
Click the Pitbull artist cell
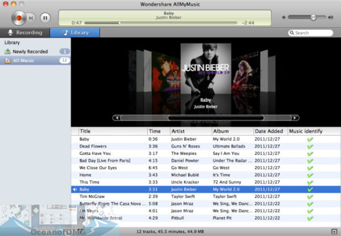tap(177, 218)
